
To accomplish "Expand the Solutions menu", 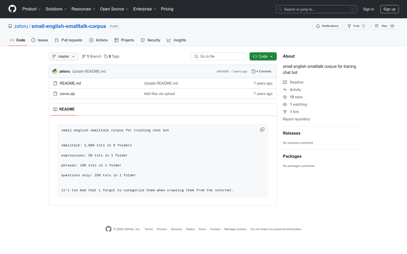I will coord(56,9).
